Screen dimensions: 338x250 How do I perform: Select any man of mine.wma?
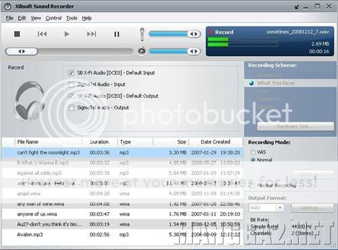[122, 204]
